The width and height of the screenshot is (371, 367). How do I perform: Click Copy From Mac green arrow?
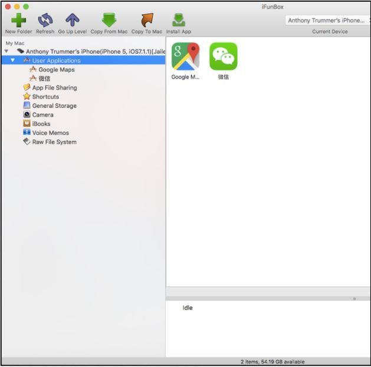click(109, 20)
